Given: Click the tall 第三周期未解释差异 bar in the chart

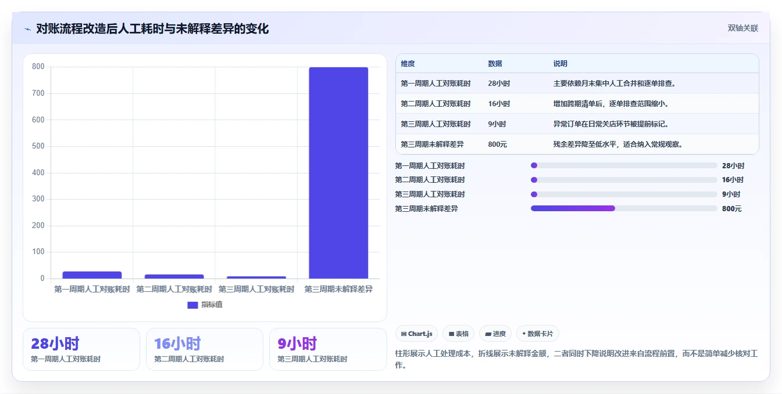Looking at the screenshot, I should click(338, 173).
